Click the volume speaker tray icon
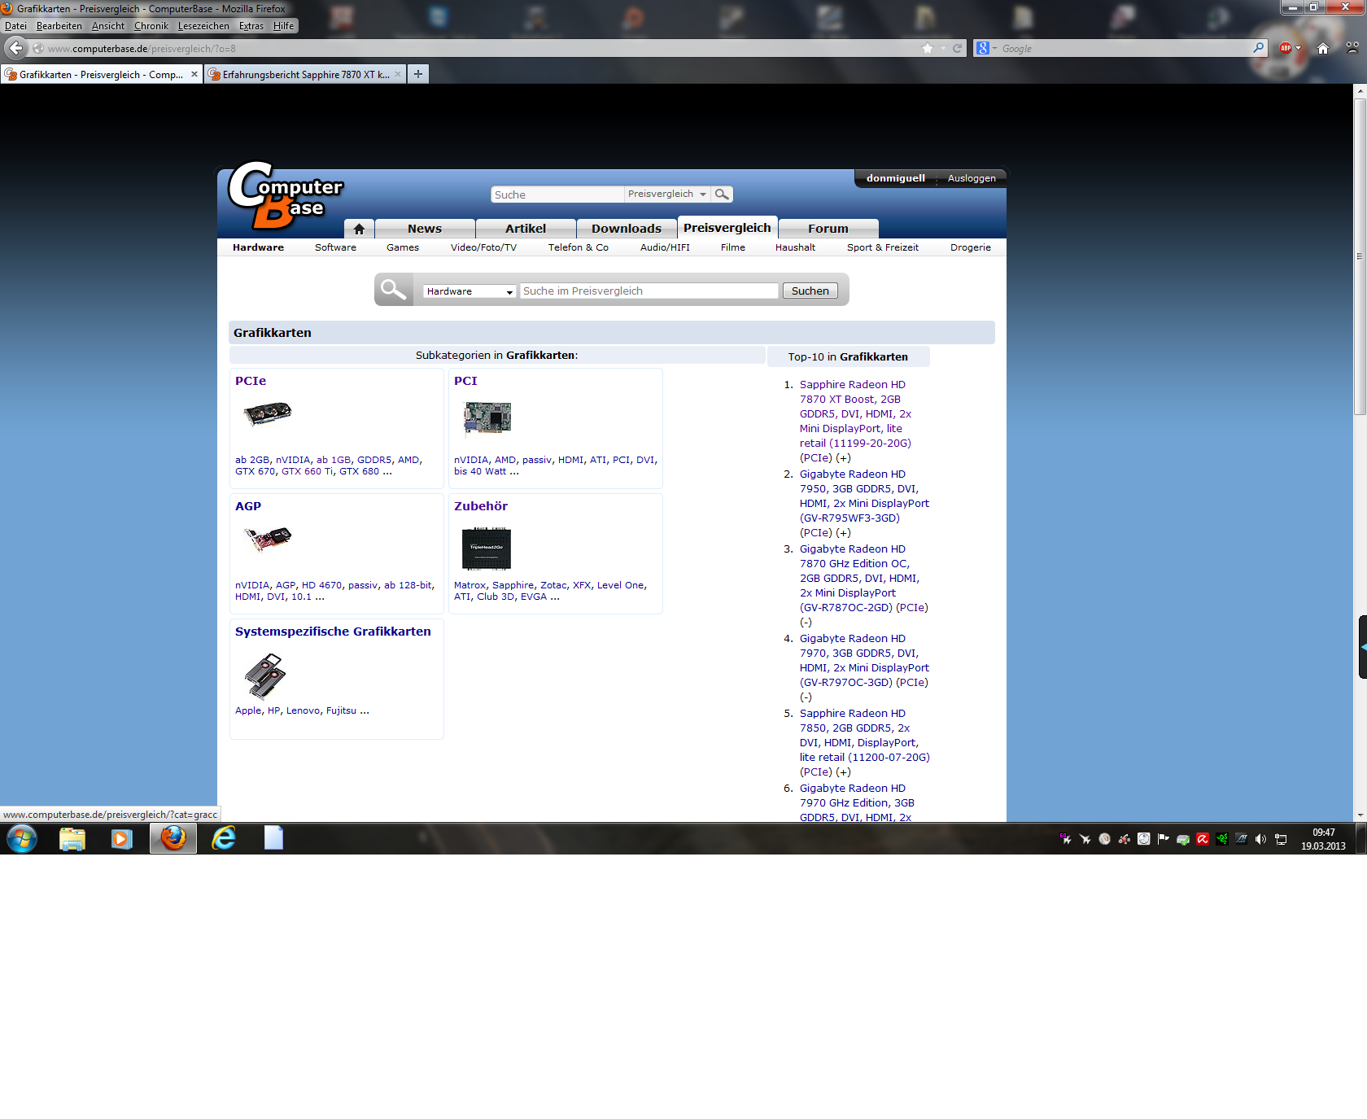The width and height of the screenshot is (1367, 1119). 1260,839
